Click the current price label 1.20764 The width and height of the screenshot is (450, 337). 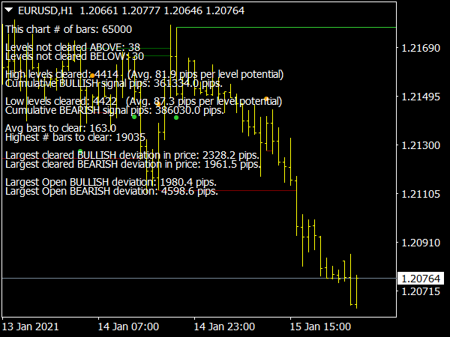coord(421,279)
